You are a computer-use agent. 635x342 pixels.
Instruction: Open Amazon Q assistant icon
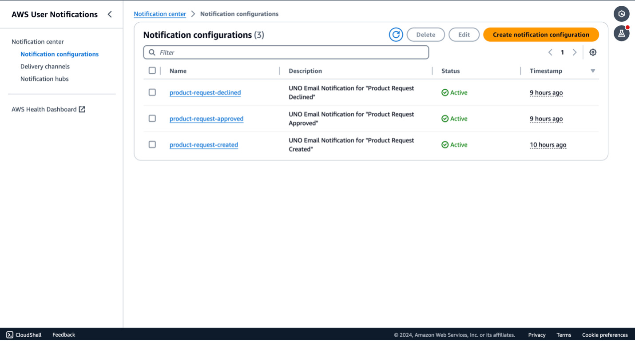621,14
